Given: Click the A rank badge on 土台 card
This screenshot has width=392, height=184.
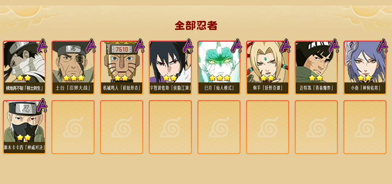Looking at the screenshot, I should pos(91,46).
